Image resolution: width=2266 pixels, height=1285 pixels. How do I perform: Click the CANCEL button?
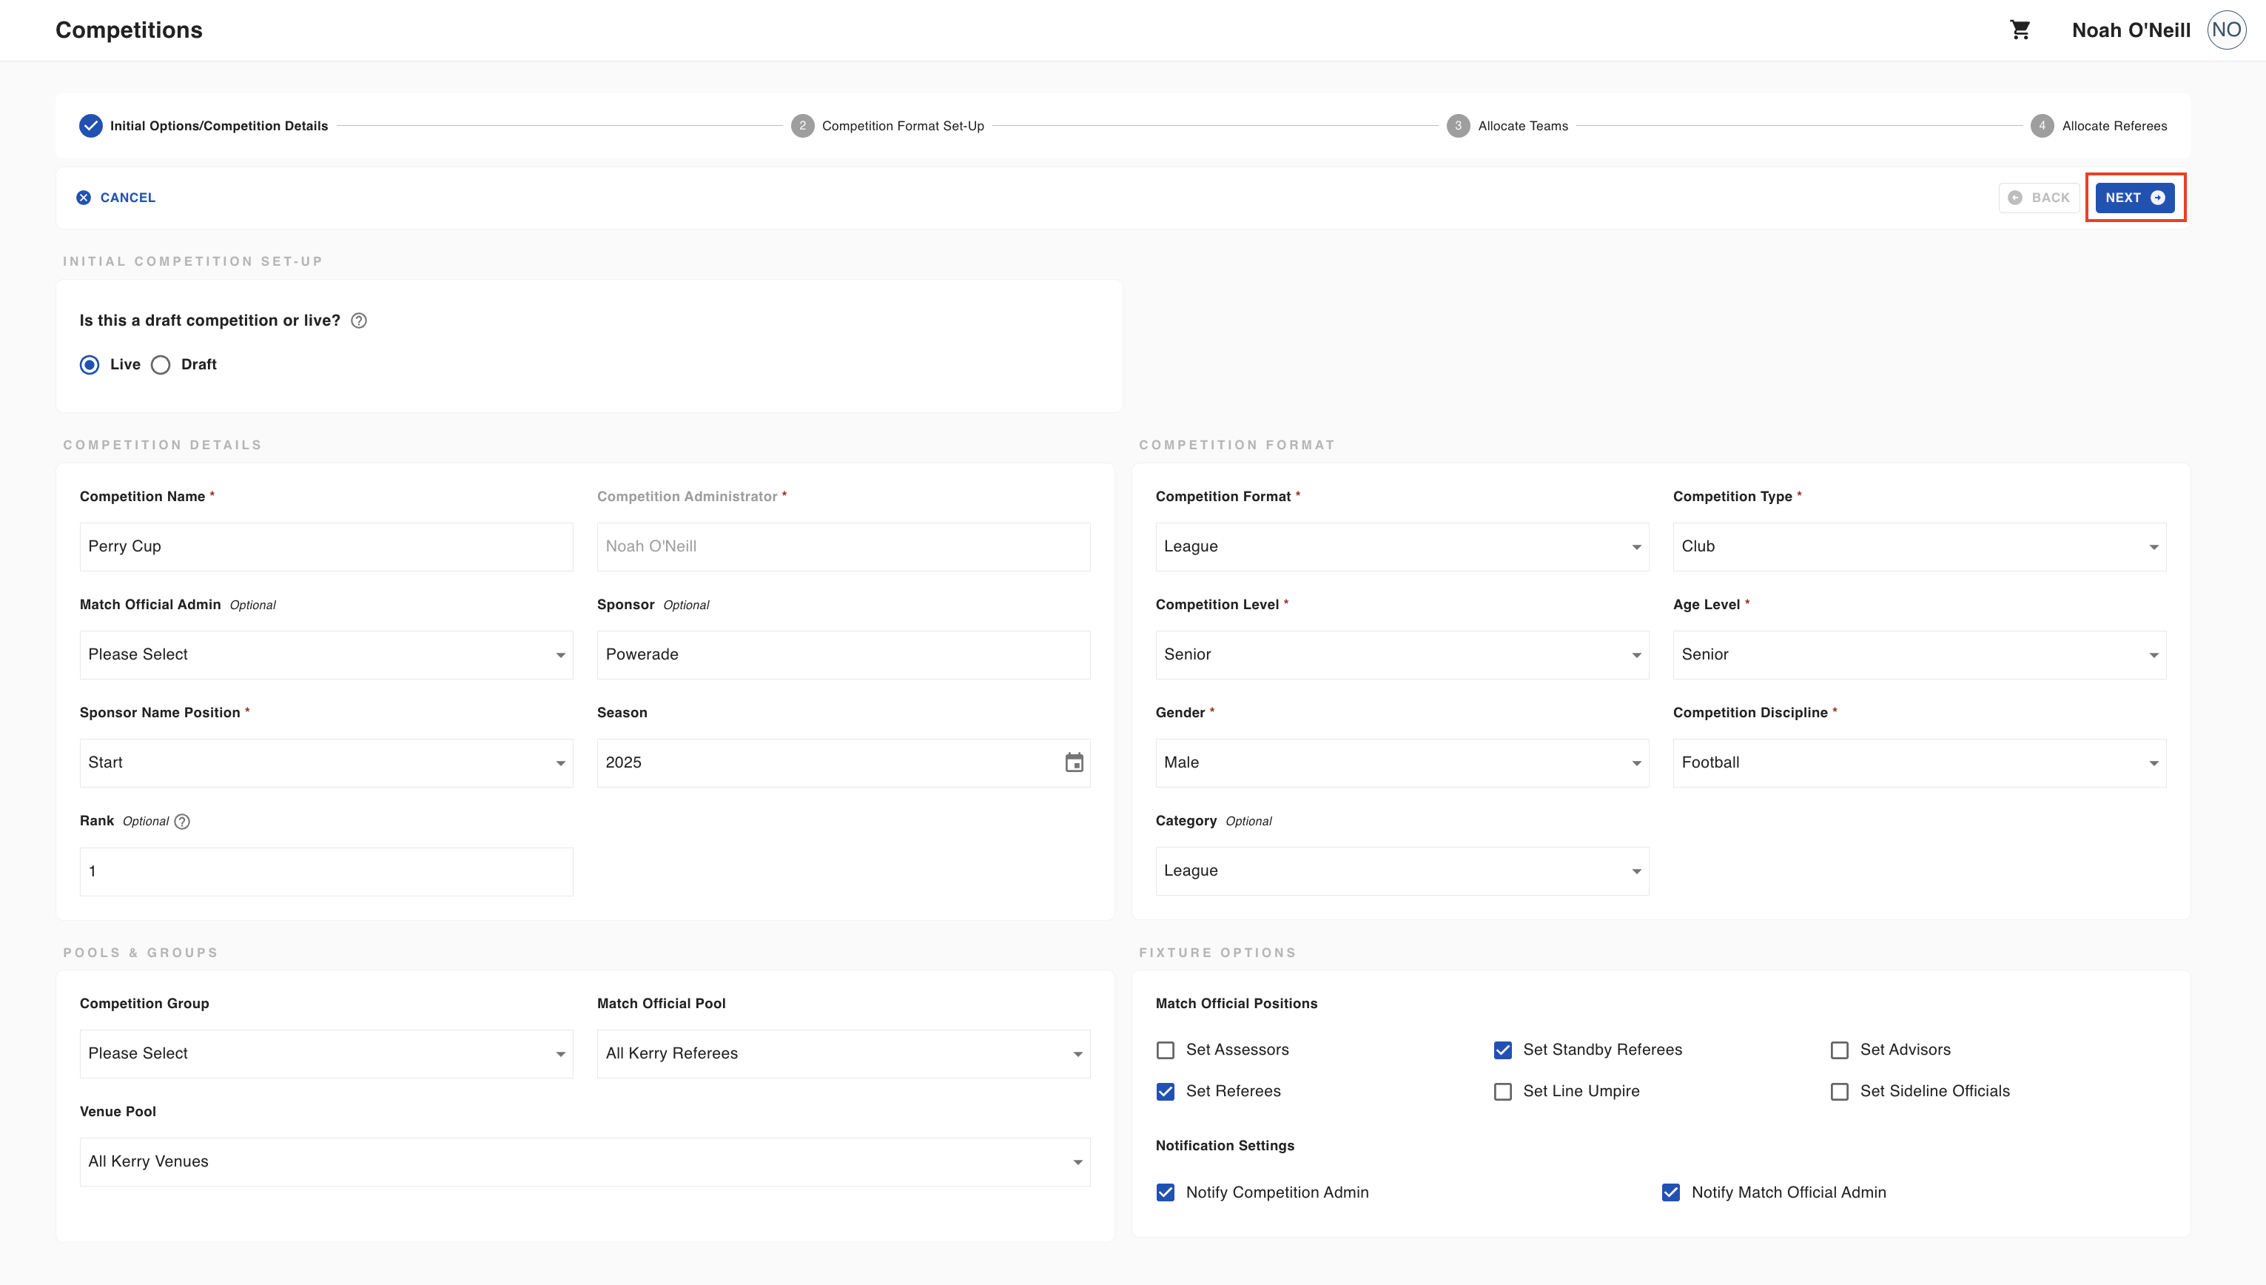115,198
